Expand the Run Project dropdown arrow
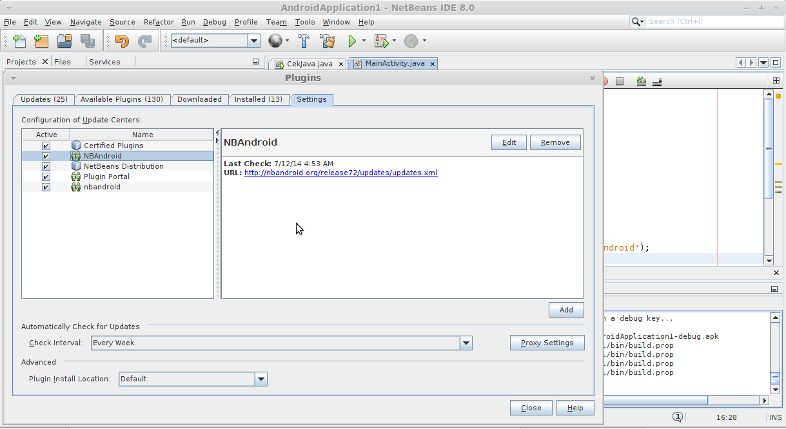 [x=364, y=41]
